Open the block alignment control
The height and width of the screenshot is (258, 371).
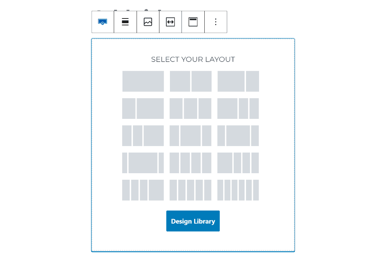pyautogui.click(x=125, y=22)
